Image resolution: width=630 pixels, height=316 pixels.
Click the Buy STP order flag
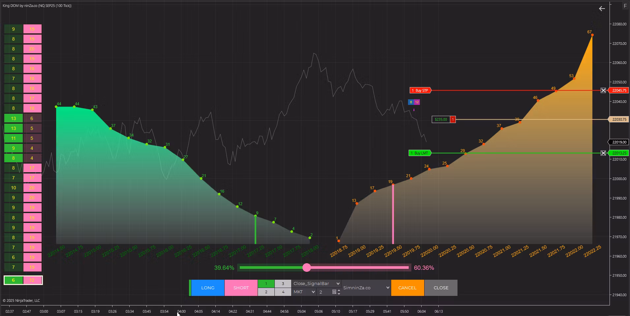(420, 90)
